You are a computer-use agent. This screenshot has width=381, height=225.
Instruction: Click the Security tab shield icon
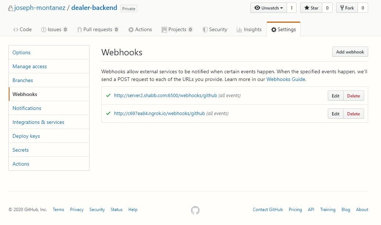tap(205, 30)
